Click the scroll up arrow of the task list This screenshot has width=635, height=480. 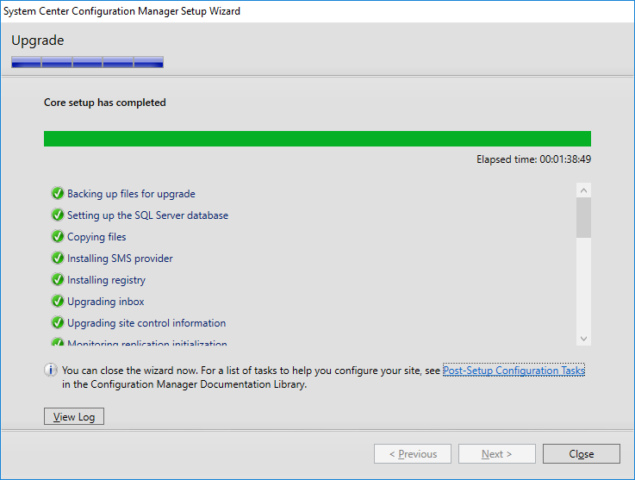coord(583,190)
